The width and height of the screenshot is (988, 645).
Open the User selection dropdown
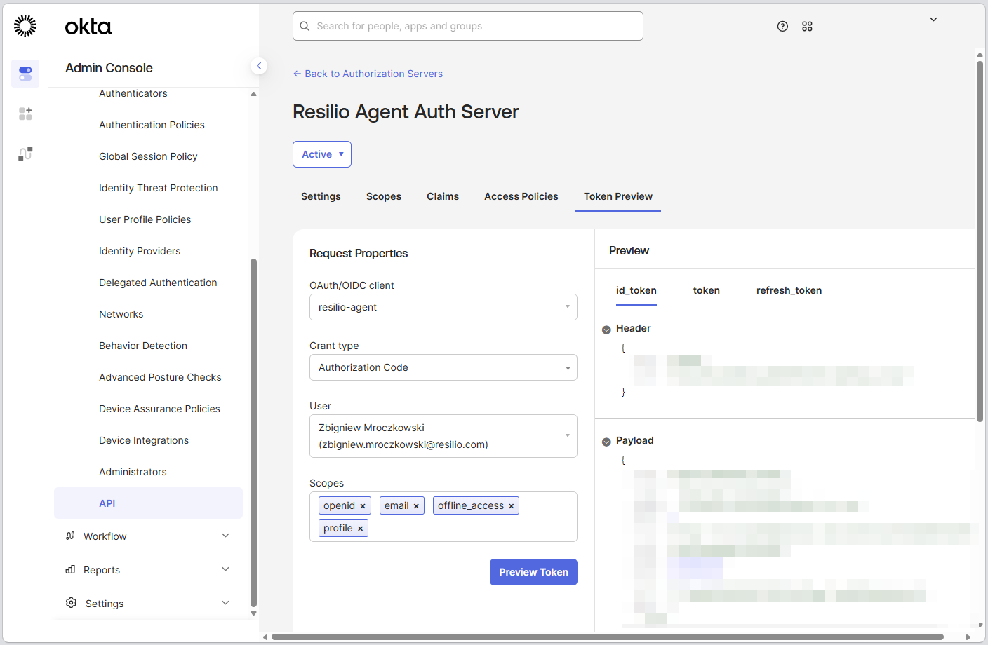click(x=443, y=436)
